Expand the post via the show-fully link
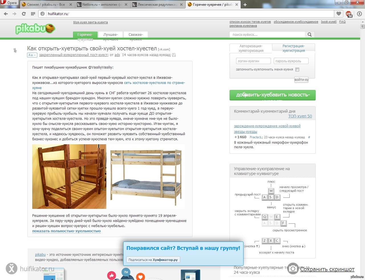 pos(66,231)
